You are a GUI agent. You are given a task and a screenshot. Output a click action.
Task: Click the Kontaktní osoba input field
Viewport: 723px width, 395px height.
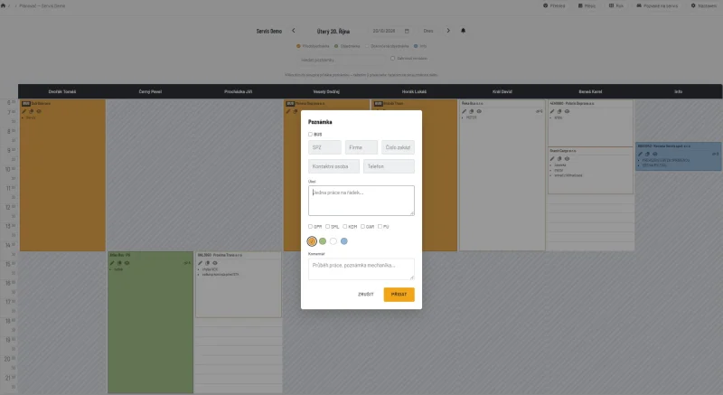point(333,166)
